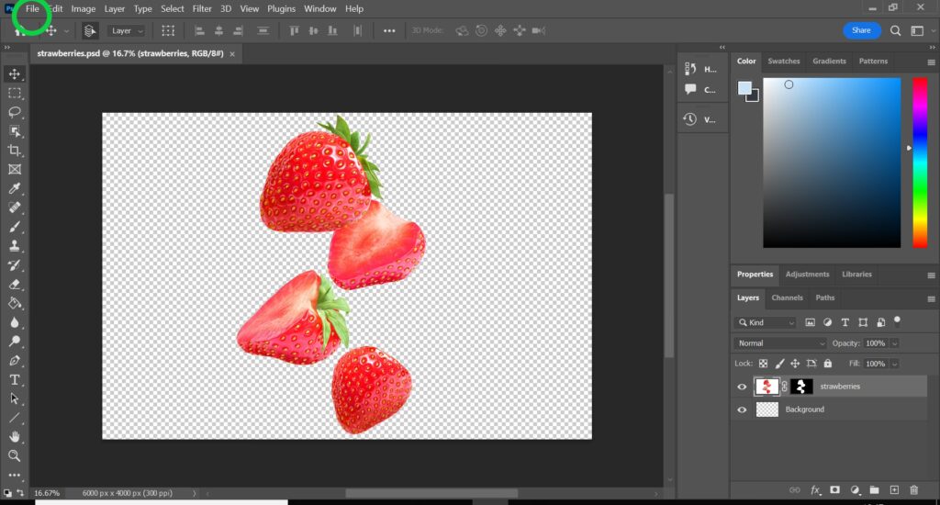Toggle Auto-Select in the options bar
The image size is (940, 505).
90,30
